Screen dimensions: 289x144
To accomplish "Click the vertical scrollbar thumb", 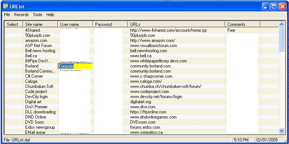I will coord(281,39).
